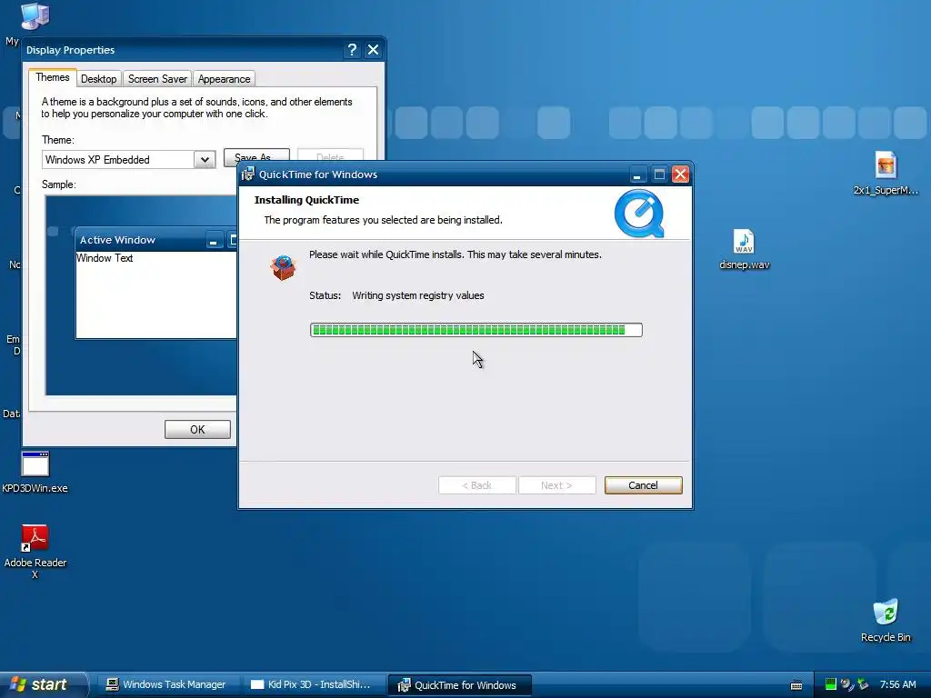Click the disabled Back button in installer
This screenshot has width=931, height=698.
tap(476, 485)
